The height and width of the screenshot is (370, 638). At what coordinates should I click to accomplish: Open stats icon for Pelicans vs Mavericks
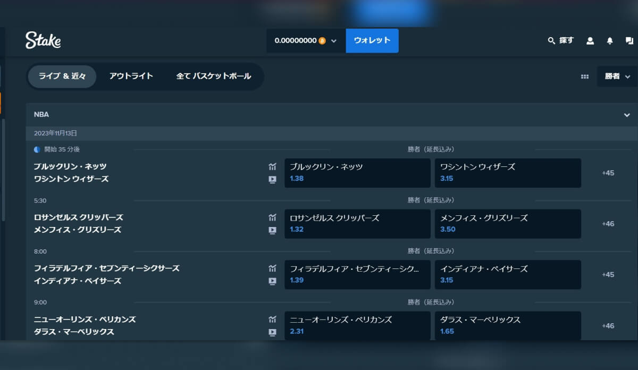273,319
